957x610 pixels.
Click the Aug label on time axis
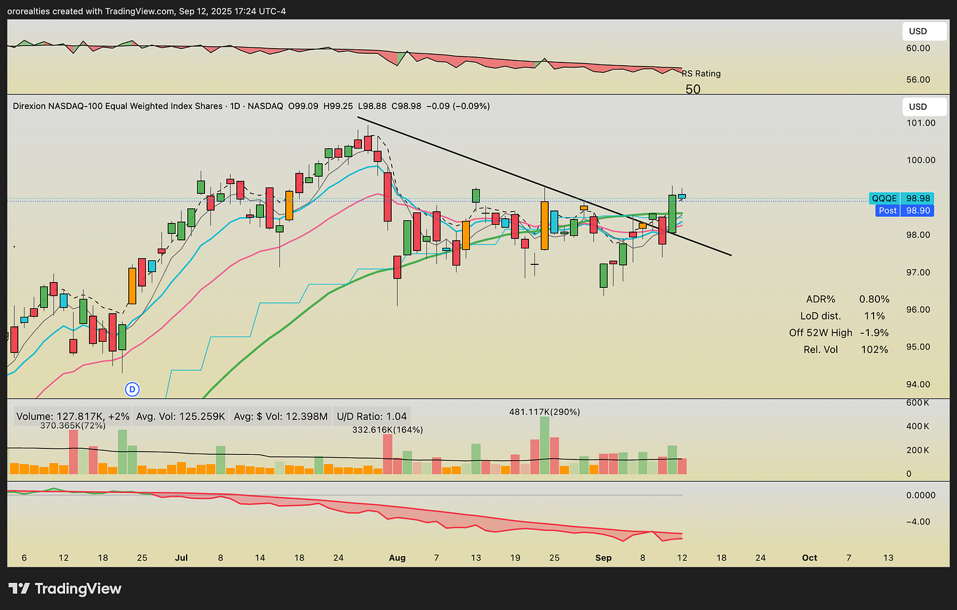(397, 557)
